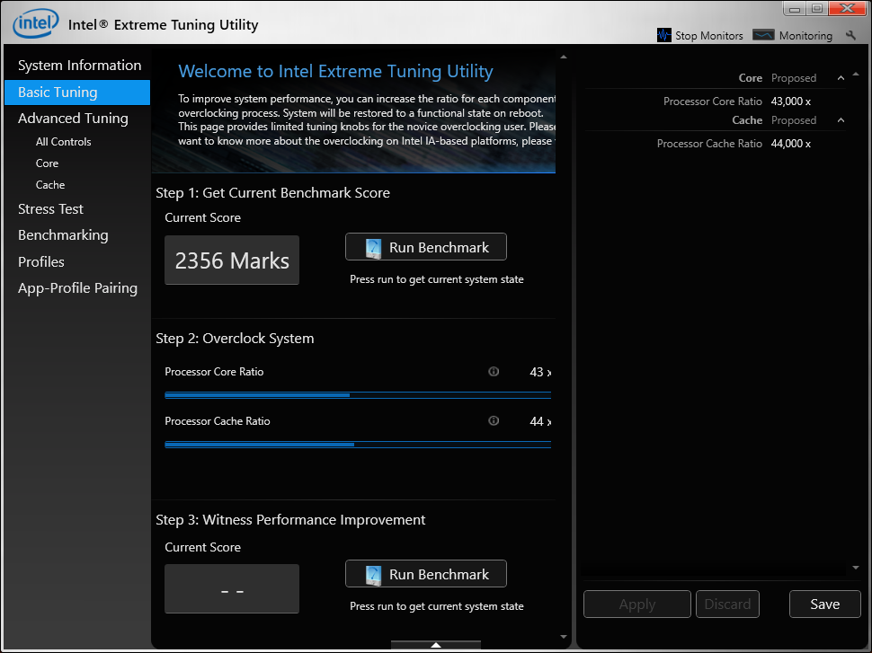Click the Stop Monitors label

[x=709, y=36]
